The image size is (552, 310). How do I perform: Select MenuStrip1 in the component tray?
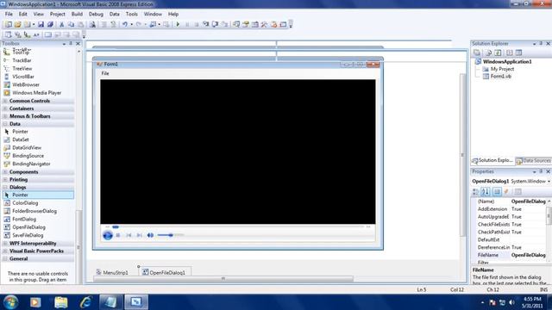pos(112,272)
